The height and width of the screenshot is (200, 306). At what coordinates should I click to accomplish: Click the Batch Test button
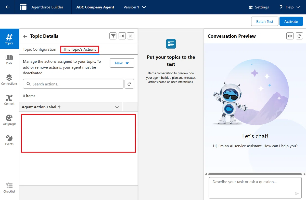point(265,21)
